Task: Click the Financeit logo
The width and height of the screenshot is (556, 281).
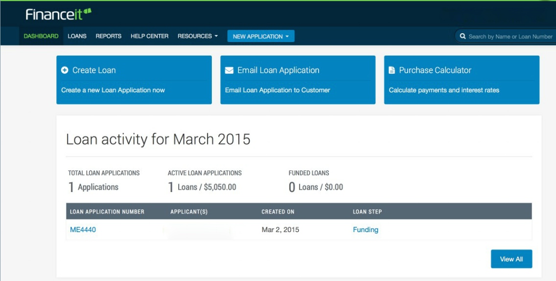Action: (59, 14)
